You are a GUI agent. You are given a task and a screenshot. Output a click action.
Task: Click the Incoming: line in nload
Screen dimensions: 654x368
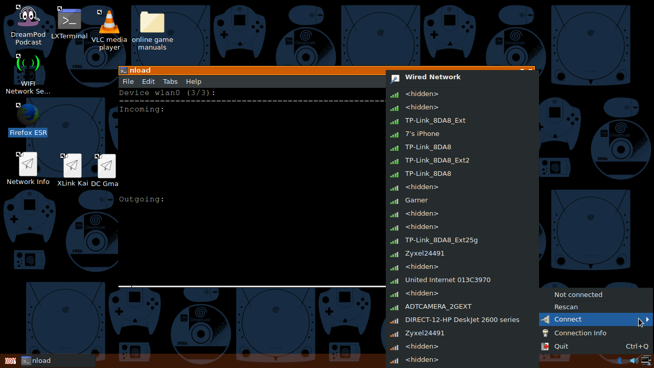point(142,109)
